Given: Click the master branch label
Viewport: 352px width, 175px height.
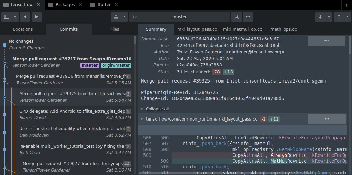Looking at the screenshot, I should pos(90,65).
